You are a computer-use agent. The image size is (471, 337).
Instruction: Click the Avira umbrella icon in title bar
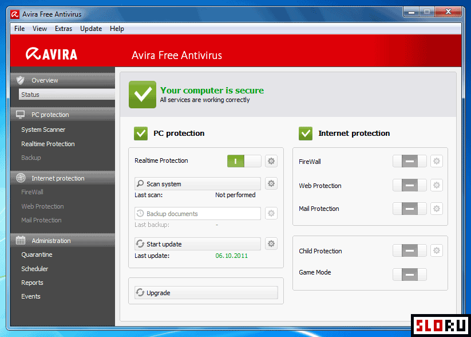click(15, 14)
